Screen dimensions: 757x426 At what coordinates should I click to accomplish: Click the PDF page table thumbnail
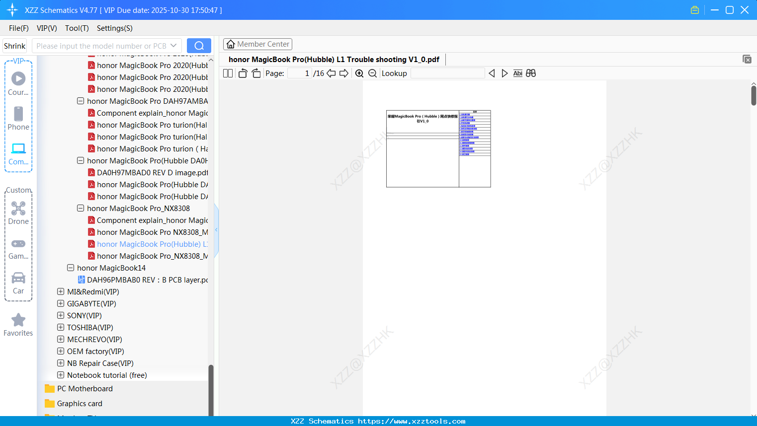pos(438,148)
